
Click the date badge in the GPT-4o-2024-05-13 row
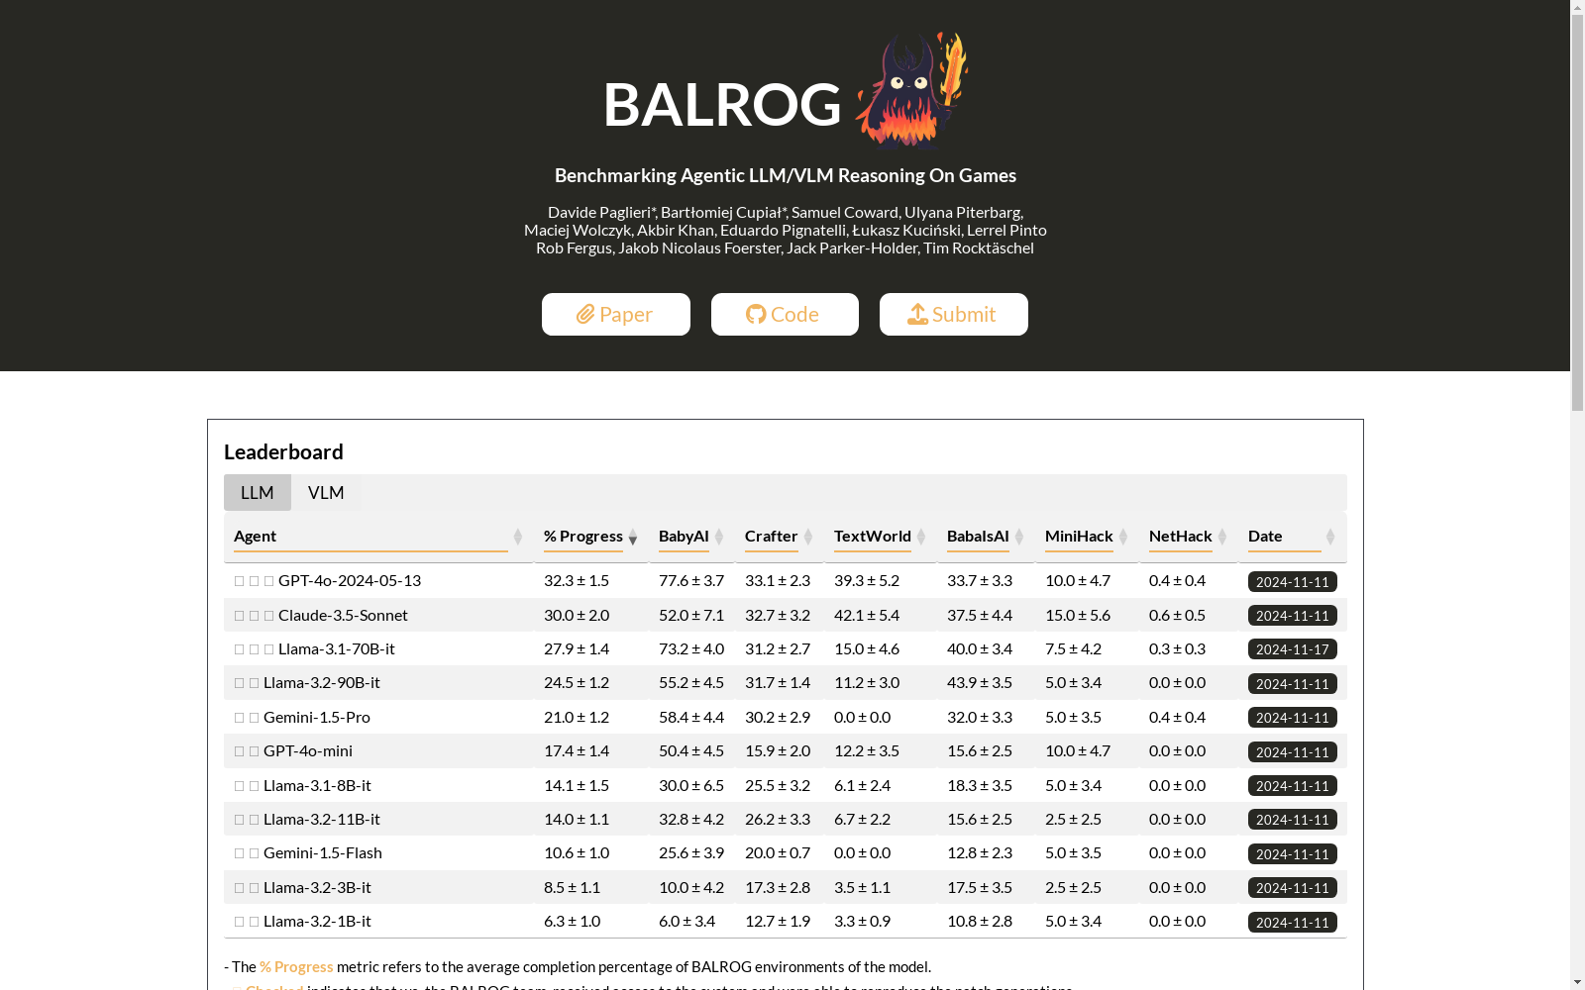click(x=1293, y=582)
